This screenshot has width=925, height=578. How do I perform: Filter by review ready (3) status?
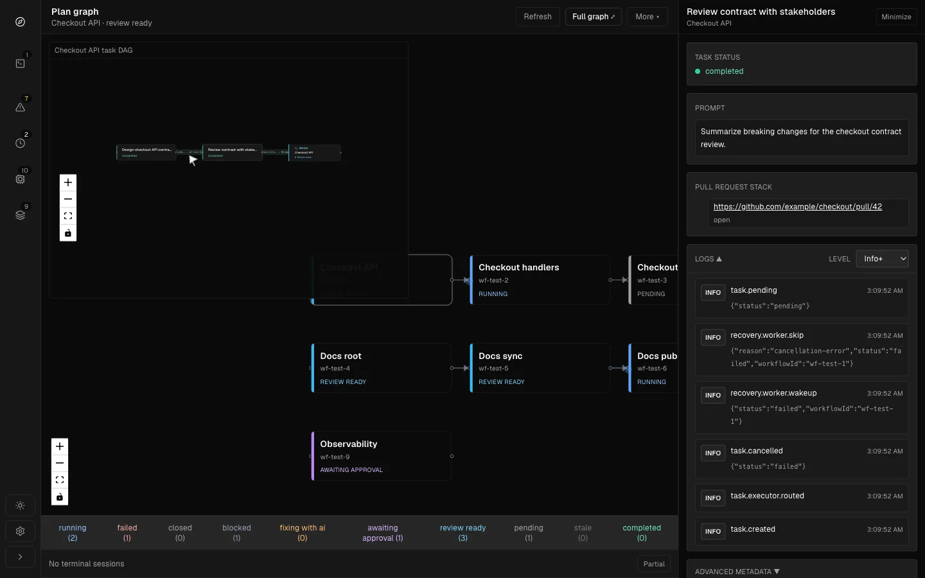pyautogui.click(x=463, y=533)
